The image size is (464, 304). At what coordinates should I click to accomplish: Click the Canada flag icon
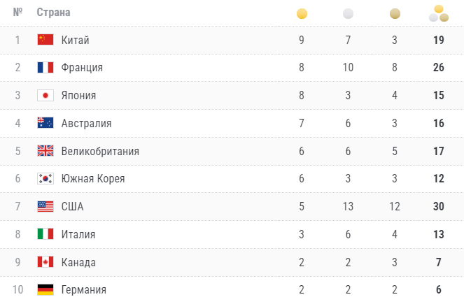(x=45, y=262)
